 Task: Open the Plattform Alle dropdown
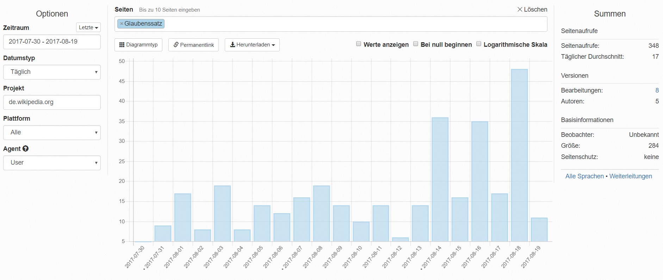click(52, 133)
